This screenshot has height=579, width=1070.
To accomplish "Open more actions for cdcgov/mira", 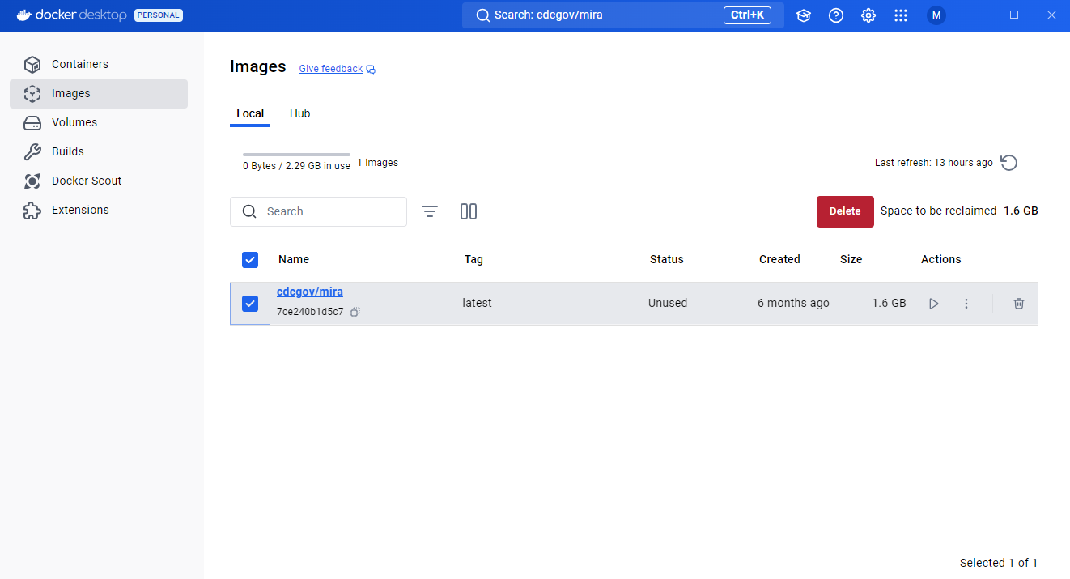I will [966, 304].
